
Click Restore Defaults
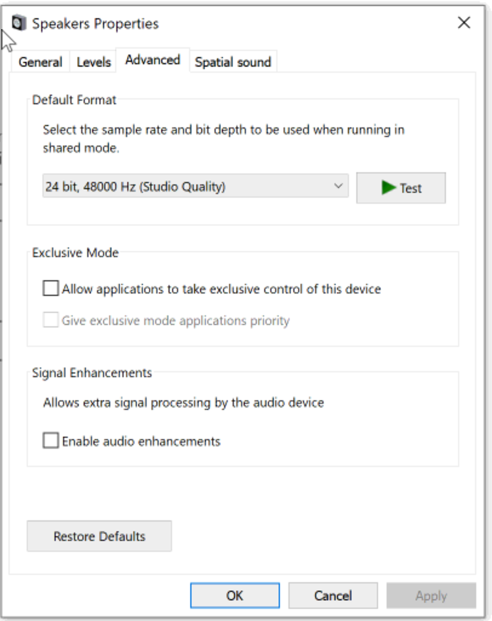tap(99, 536)
